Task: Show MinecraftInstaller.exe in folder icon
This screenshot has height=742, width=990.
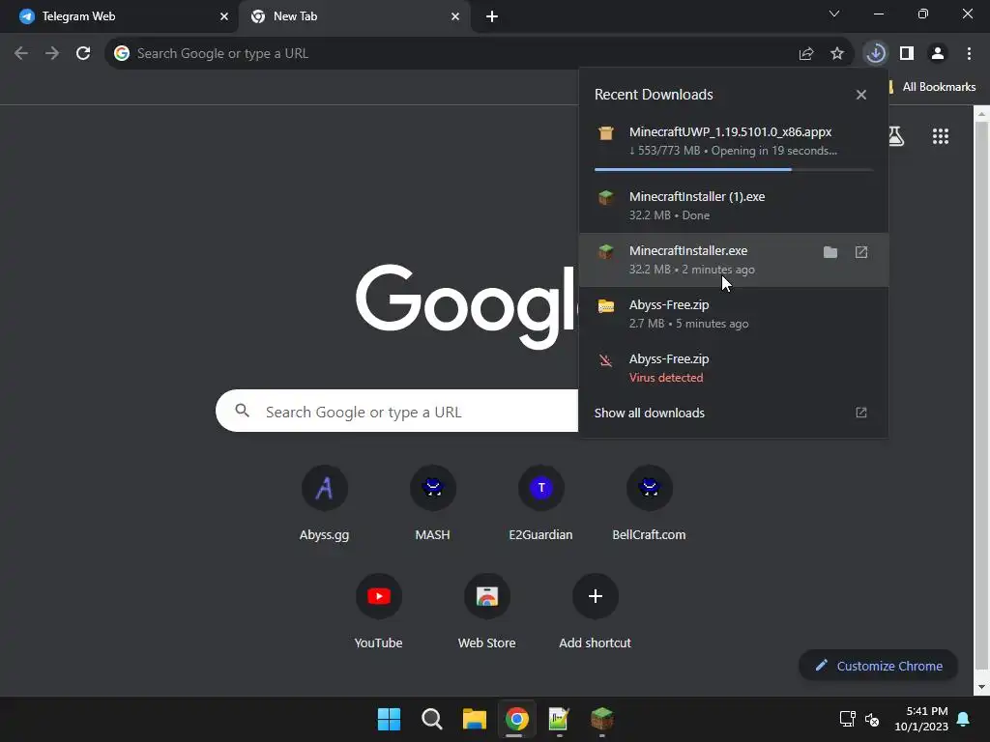Action: pyautogui.click(x=830, y=252)
